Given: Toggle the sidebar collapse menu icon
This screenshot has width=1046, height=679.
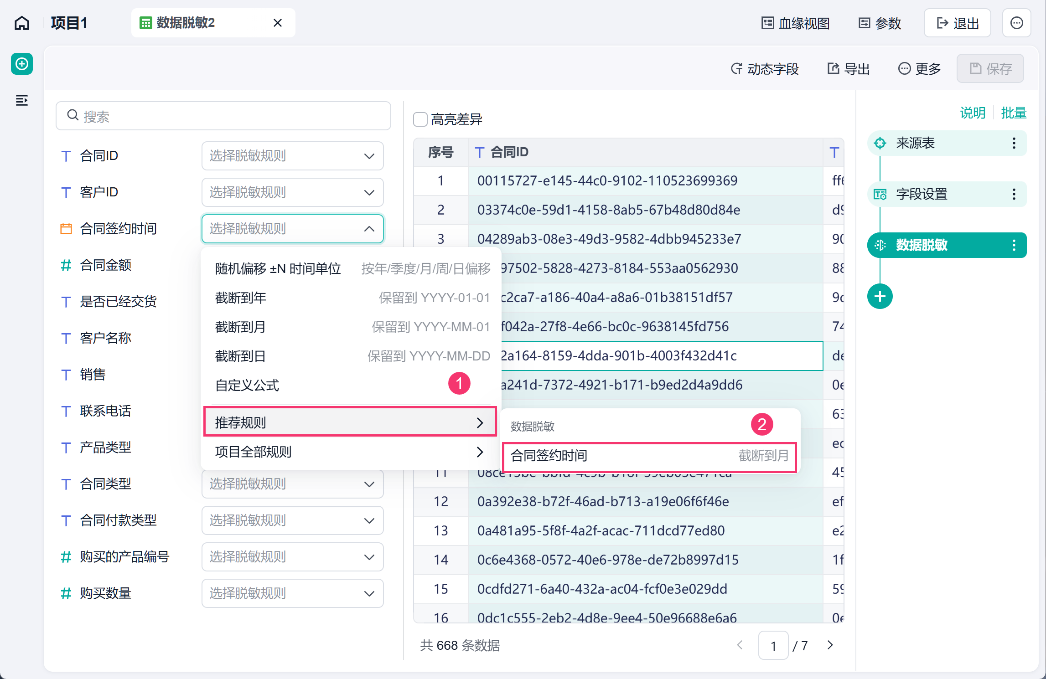Looking at the screenshot, I should (22, 100).
